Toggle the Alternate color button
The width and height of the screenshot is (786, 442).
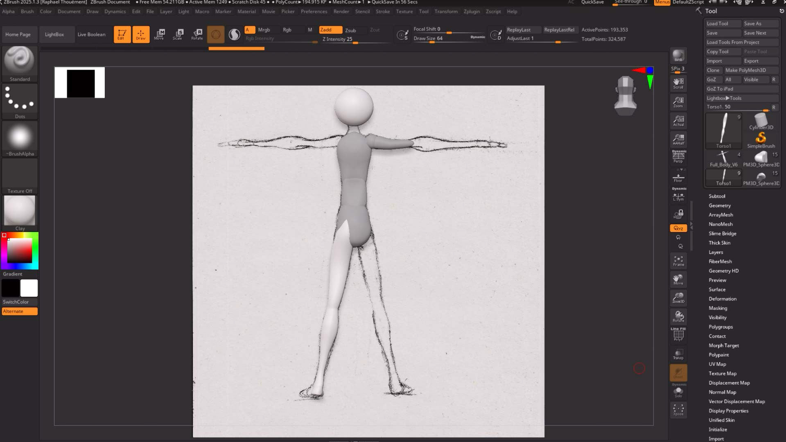point(20,311)
